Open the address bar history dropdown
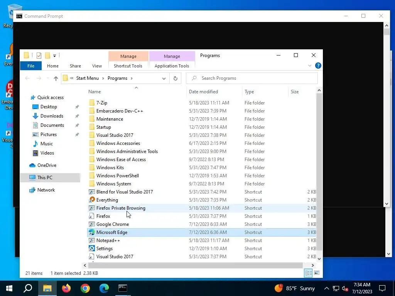Image resolution: width=395 pixels, height=296 pixels. 164,79
